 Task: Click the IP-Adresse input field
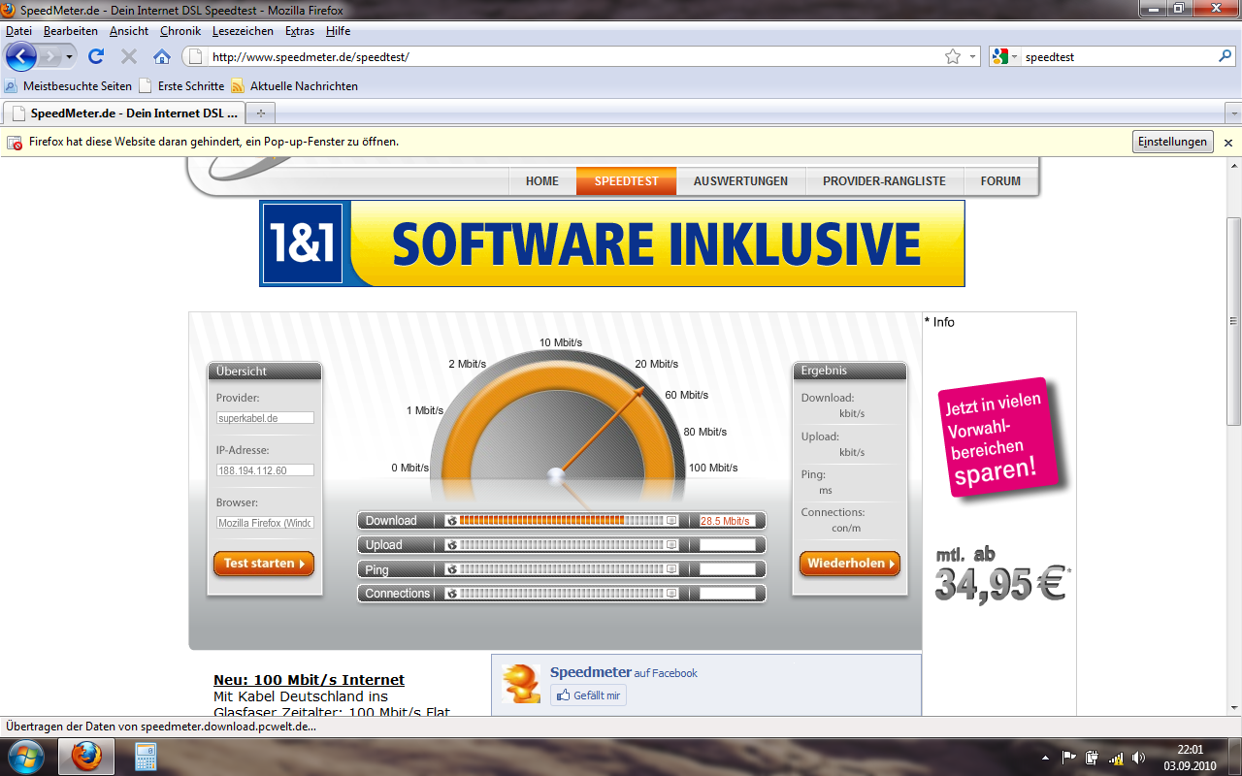[x=265, y=470]
